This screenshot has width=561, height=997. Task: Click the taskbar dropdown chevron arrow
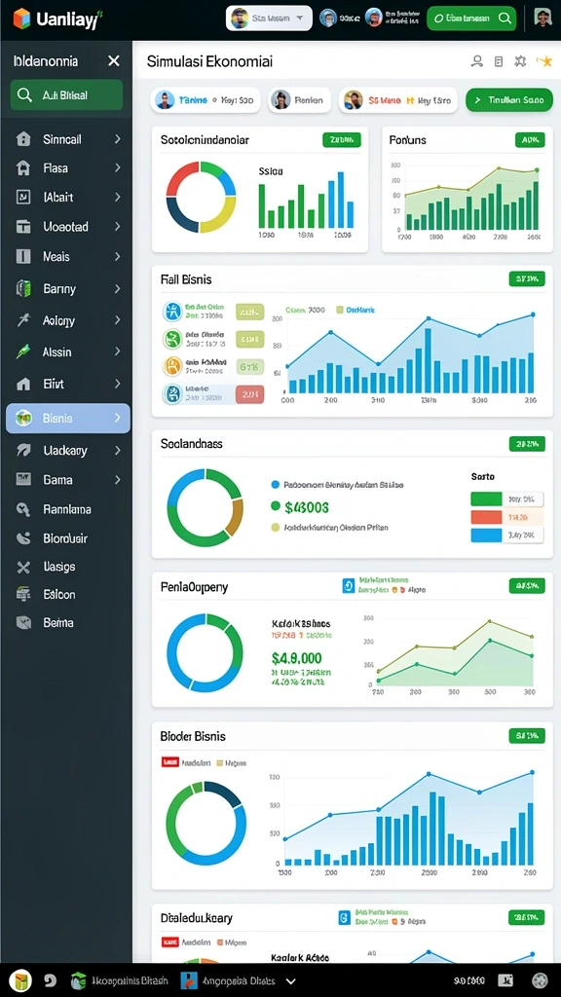click(x=290, y=981)
